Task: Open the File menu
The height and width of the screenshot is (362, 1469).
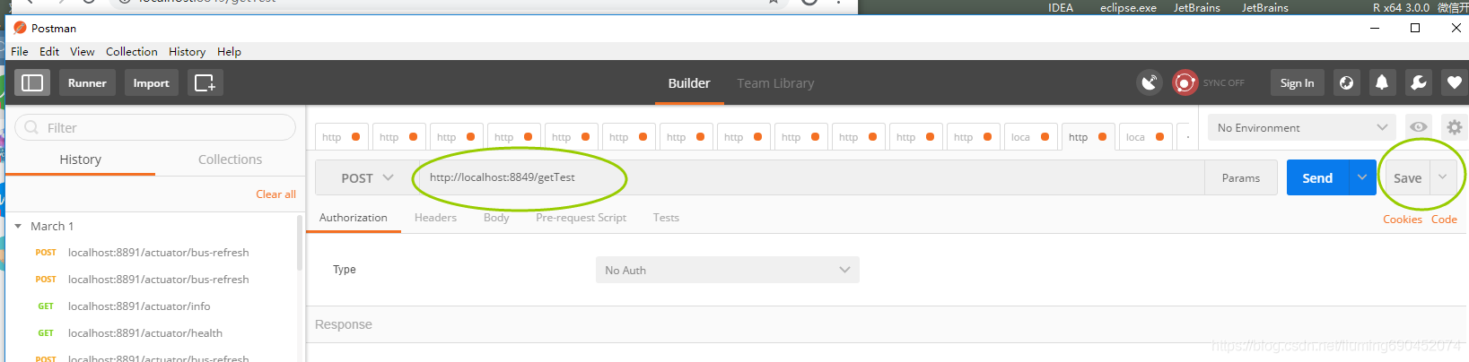Action: (20, 51)
